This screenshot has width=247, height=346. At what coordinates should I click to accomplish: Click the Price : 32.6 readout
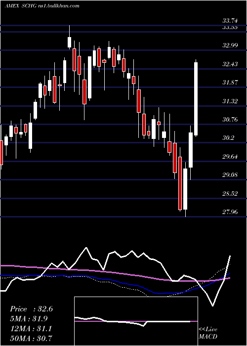(x=31, y=309)
